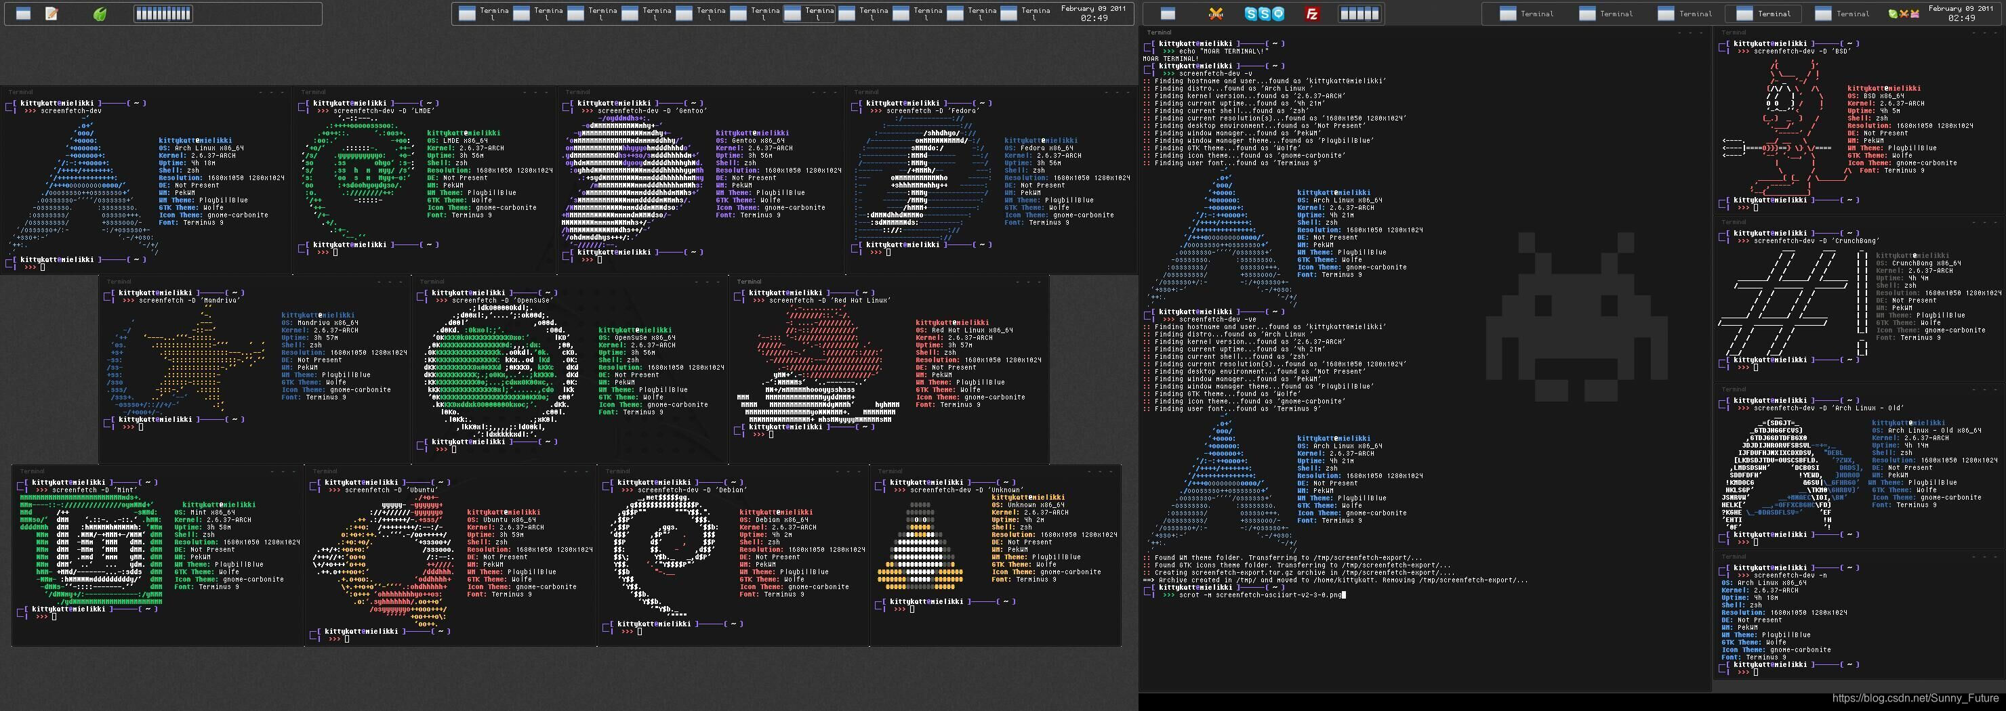Open the leftmost Skype launcher icon
Screen dimensions: 2006x711
1250,14
